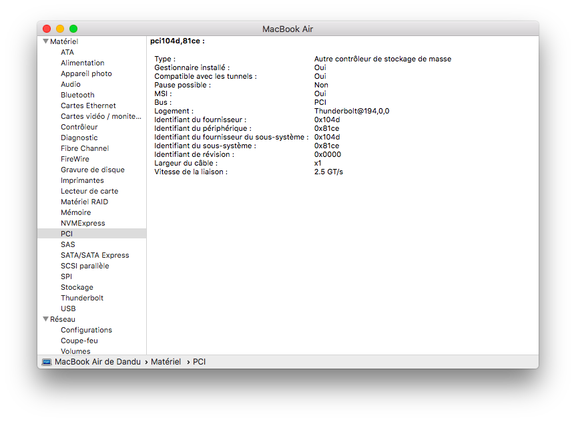
Task: Click the 'Gestionnaire installé :' label
Action: (x=192, y=67)
